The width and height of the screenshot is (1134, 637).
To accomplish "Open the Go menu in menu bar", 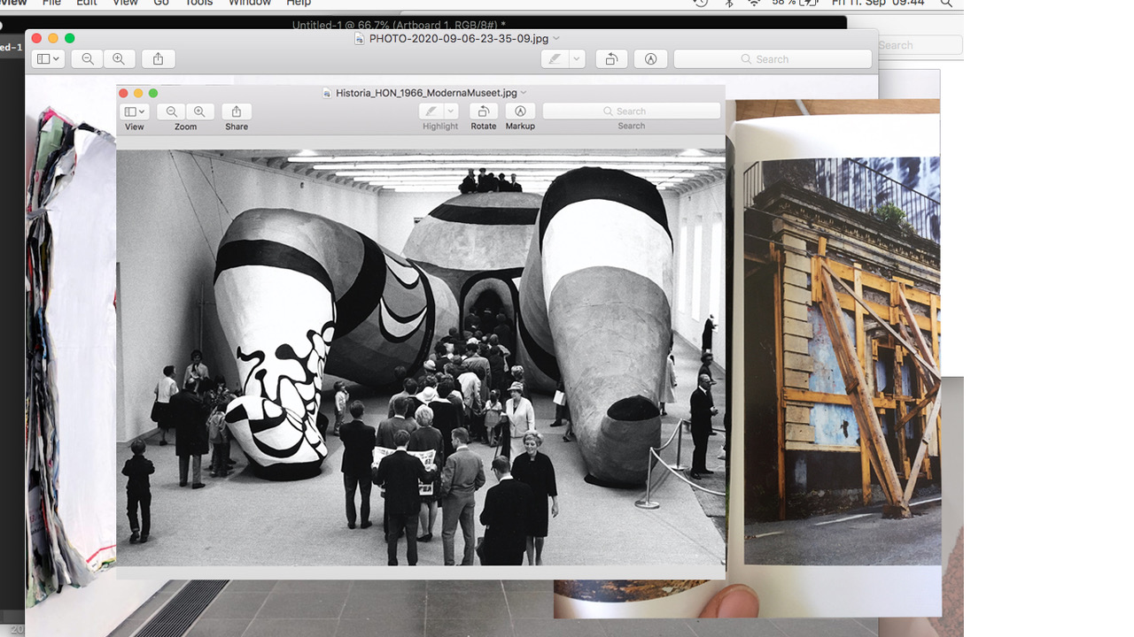I will coord(161,4).
